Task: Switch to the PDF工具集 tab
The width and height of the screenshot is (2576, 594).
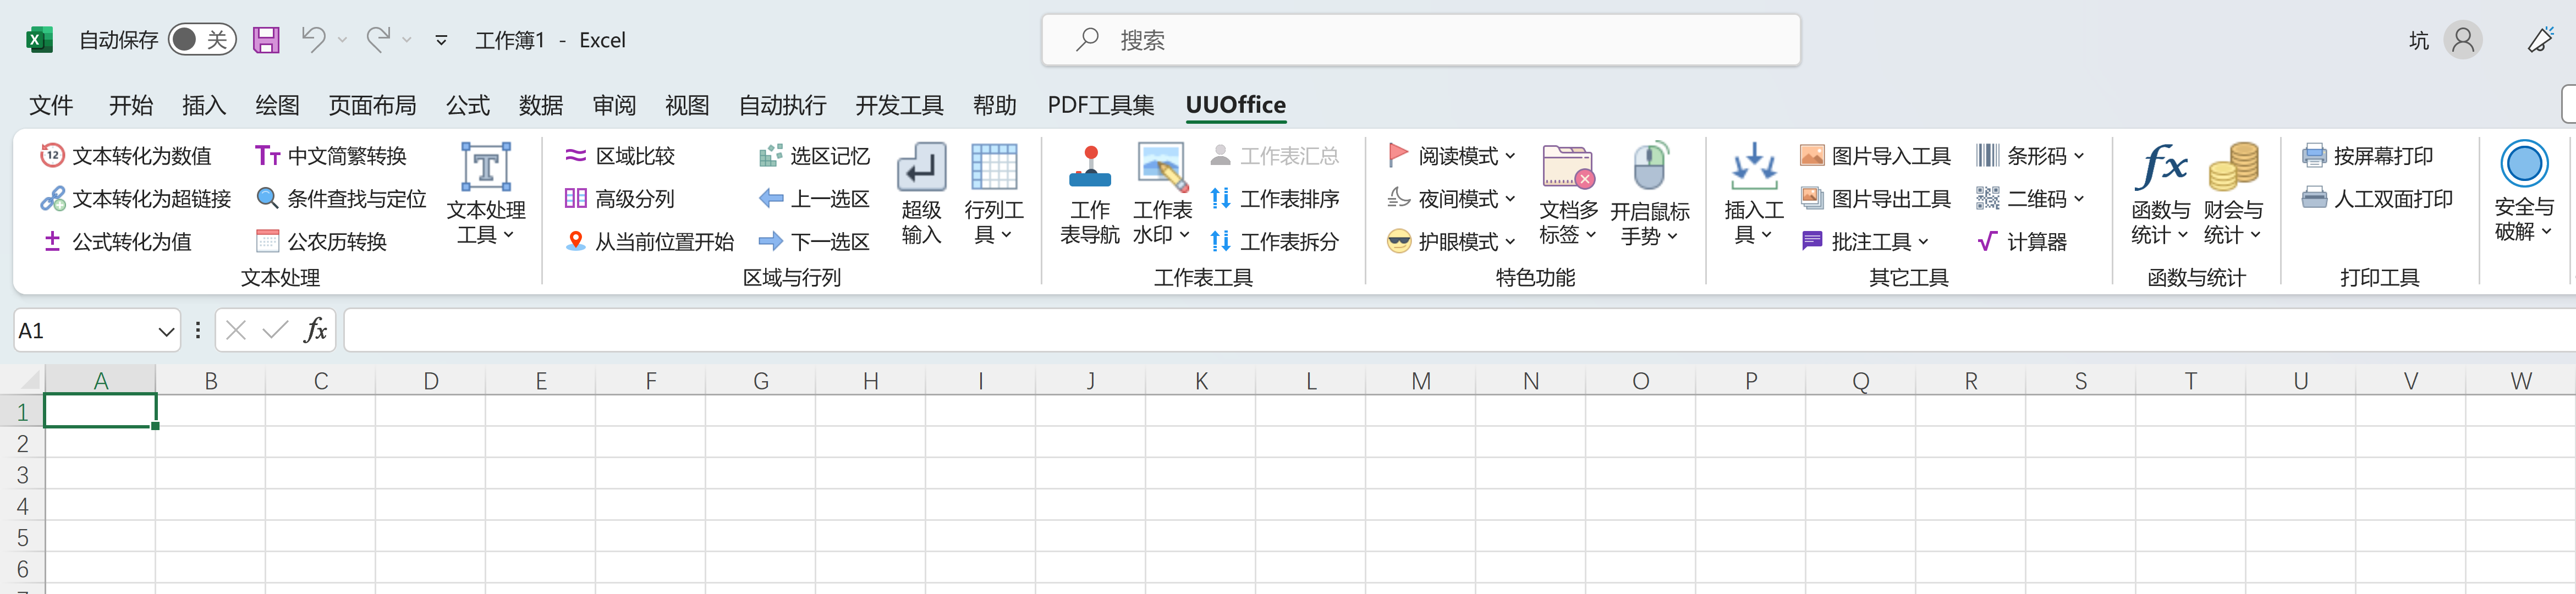Action: 1100,105
